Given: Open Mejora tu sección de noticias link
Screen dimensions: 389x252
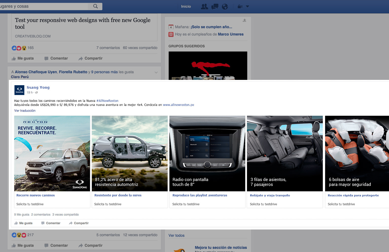Looking at the screenshot, I should tap(221, 247).
